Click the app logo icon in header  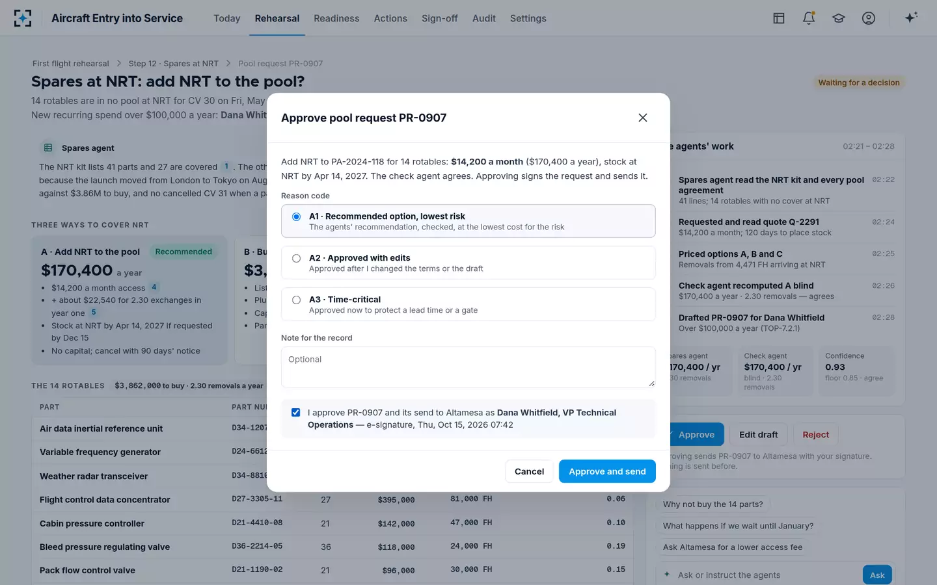click(23, 18)
